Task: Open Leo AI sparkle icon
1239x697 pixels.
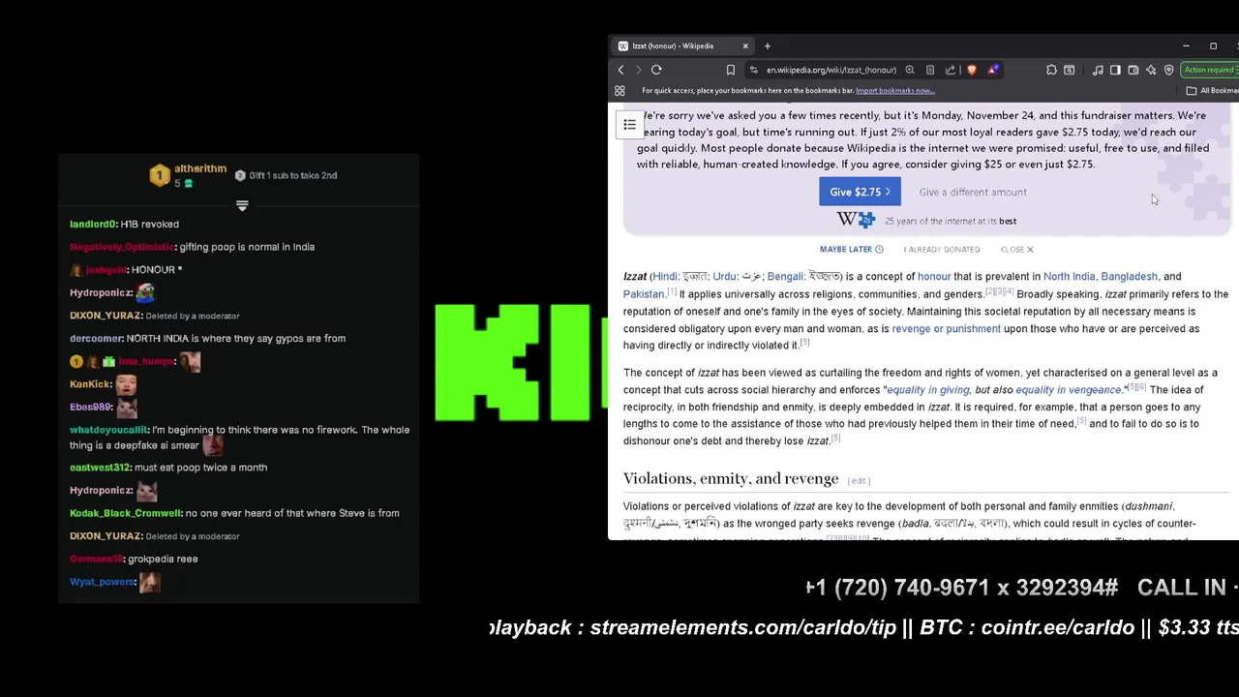Action: [x=1151, y=70]
